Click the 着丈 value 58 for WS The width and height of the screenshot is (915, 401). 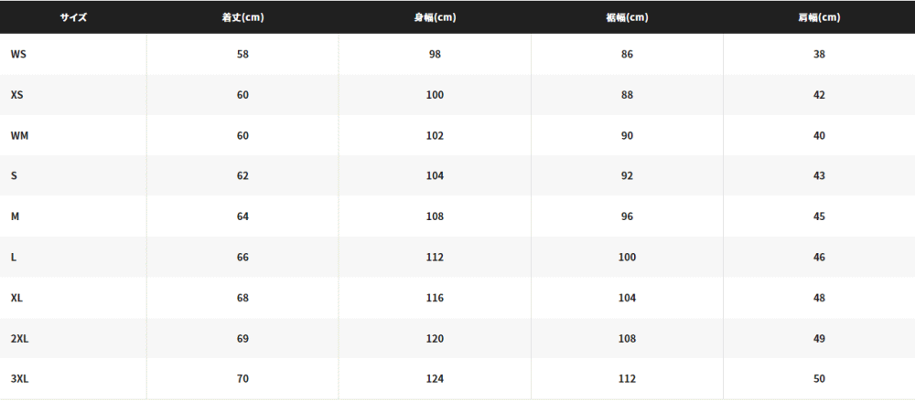(242, 54)
